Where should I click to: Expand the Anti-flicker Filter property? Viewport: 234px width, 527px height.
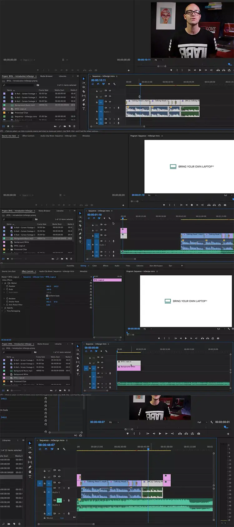click(x=4, y=305)
